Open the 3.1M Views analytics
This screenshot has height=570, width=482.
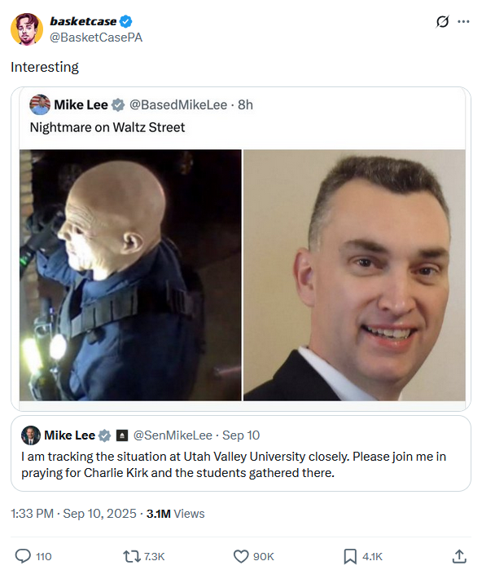tap(175, 514)
